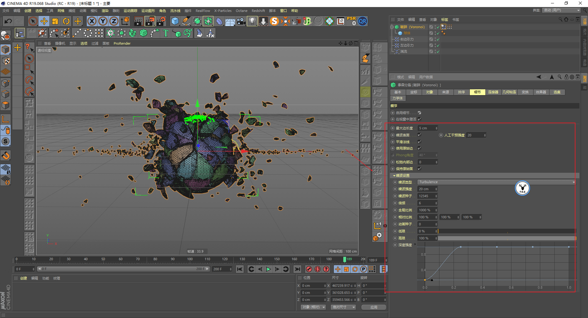Switch to the 来源 tab
This screenshot has height=318, width=588.
click(446, 92)
